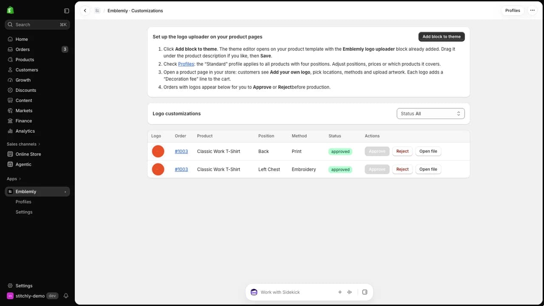
Task: Click the app icon in breadcrumb
Action: [x=97, y=11]
